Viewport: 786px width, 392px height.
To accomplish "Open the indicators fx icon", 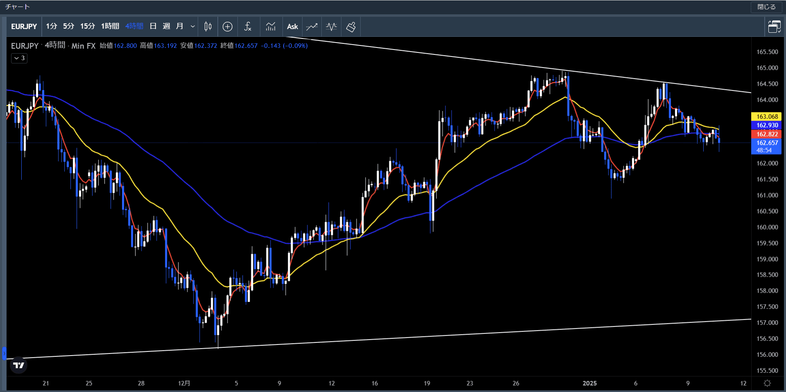I will pyautogui.click(x=248, y=27).
